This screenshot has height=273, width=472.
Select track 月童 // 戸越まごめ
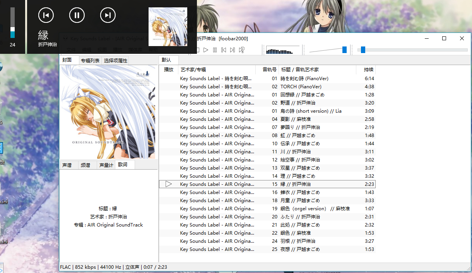click(x=267, y=201)
